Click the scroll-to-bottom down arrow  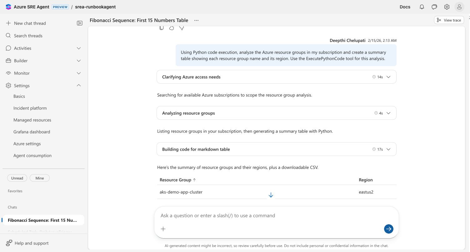pyautogui.click(x=271, y=195)
